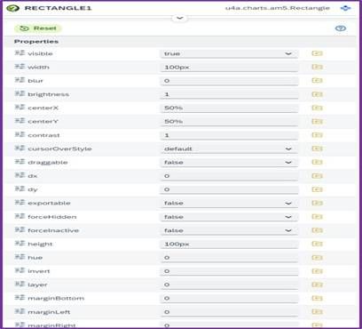Click the property icon left of draggable

pos(20,162)
